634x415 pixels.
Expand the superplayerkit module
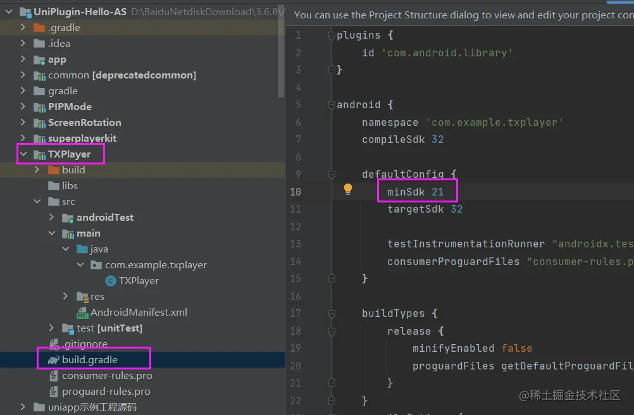pos(23,138)
